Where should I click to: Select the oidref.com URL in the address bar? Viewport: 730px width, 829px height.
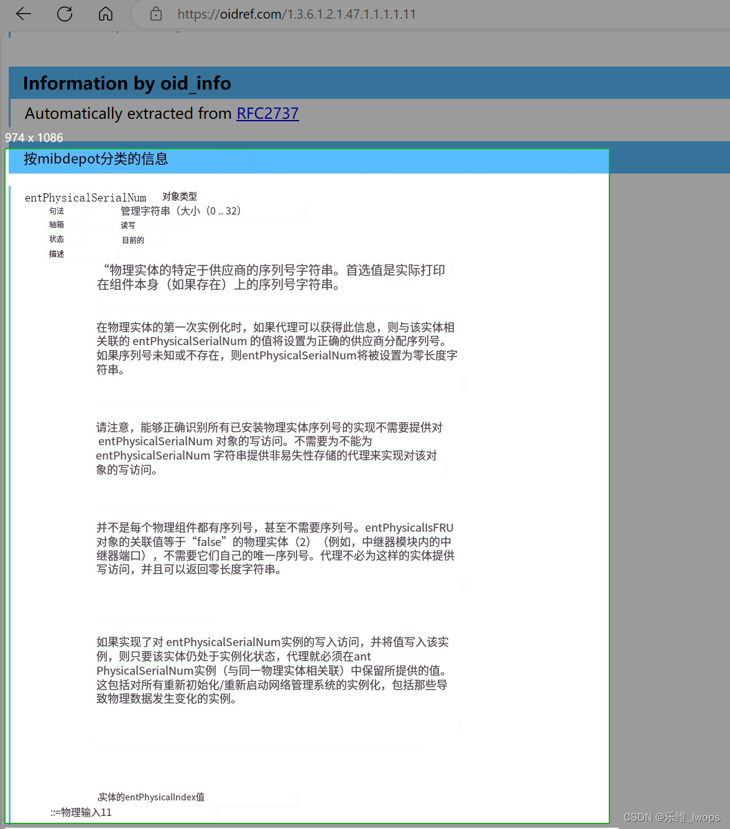tap(297, 14)
